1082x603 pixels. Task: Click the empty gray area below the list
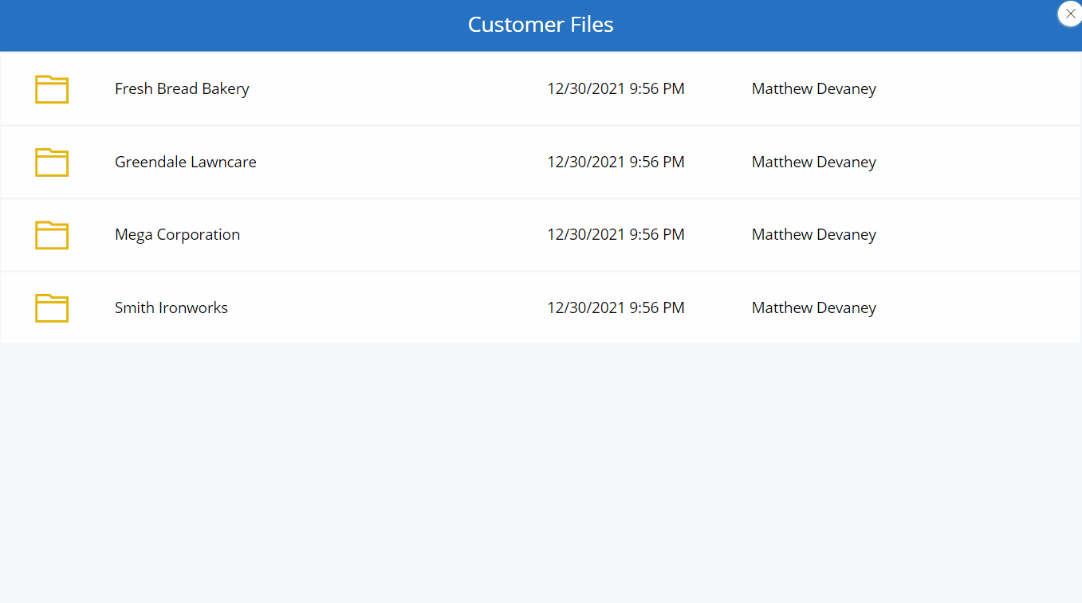coord(541,470)
